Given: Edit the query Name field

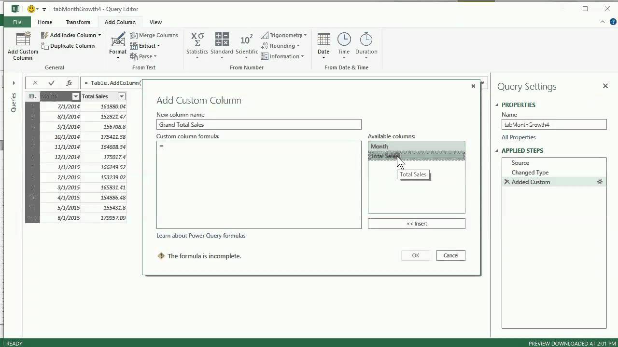Looking at the screenshot, I should [554, 124].
